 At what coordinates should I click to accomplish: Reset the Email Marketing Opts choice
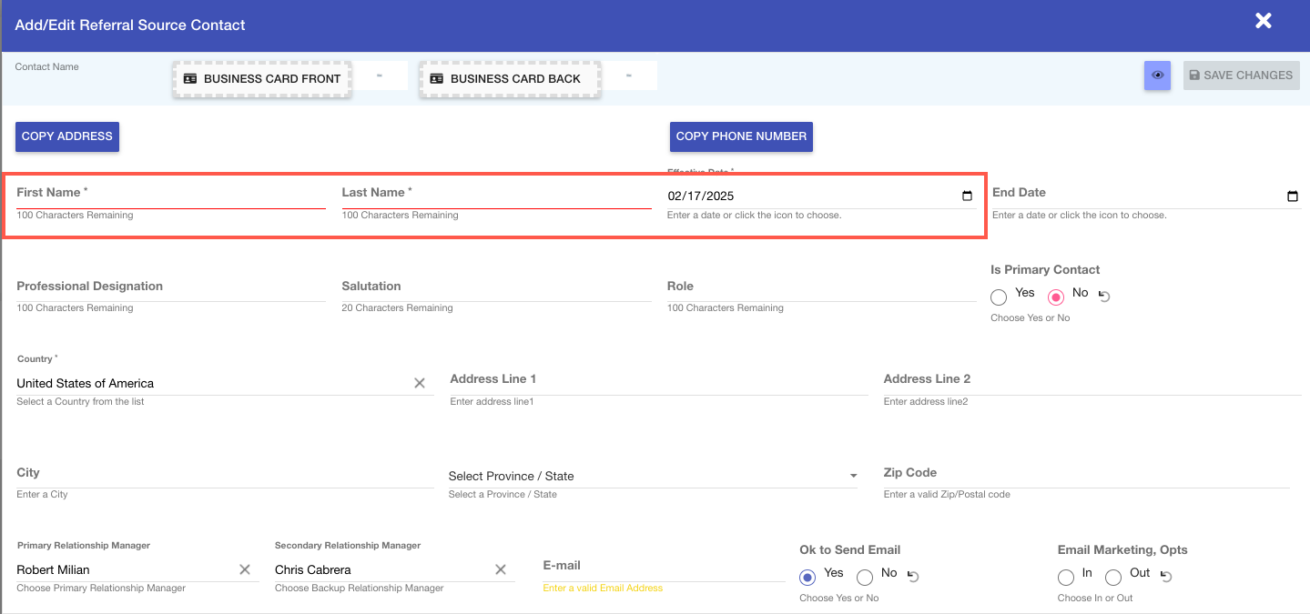pyautogui.click(x=1166, y=577)
